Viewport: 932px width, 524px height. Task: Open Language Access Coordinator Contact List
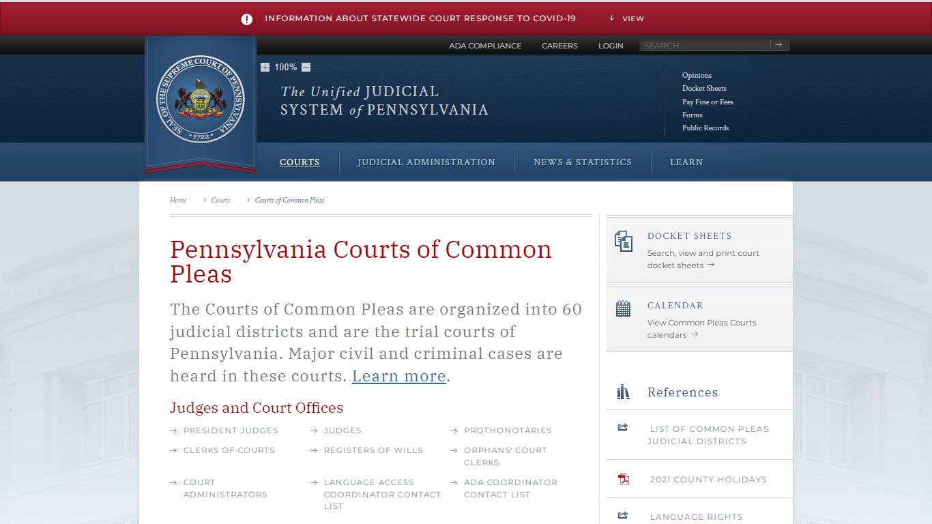click(382, 494)
